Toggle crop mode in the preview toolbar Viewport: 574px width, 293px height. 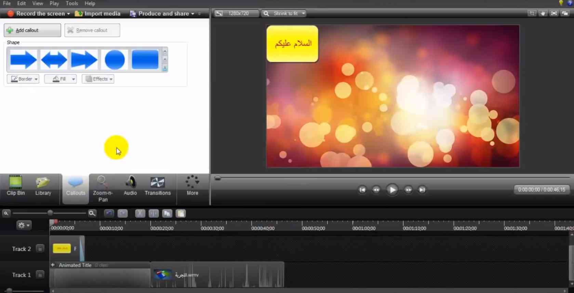coord(532,13)
